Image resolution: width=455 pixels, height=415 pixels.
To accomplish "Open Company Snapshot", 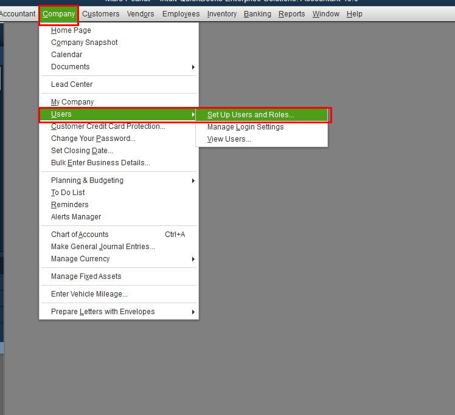I will tap(119, 43).
